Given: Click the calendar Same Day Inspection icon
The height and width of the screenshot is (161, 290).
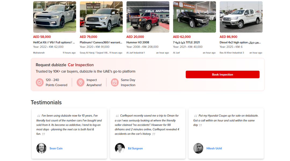Looking at the screenshot, I should (115, 82).
